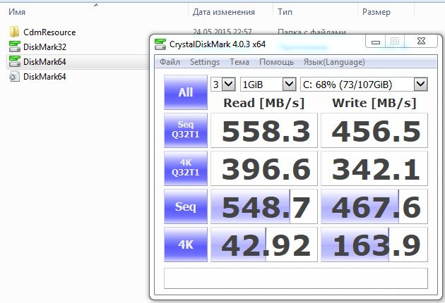
Task: Open the Файл menu
Action: pyautogui.click(x=170, y=62)
